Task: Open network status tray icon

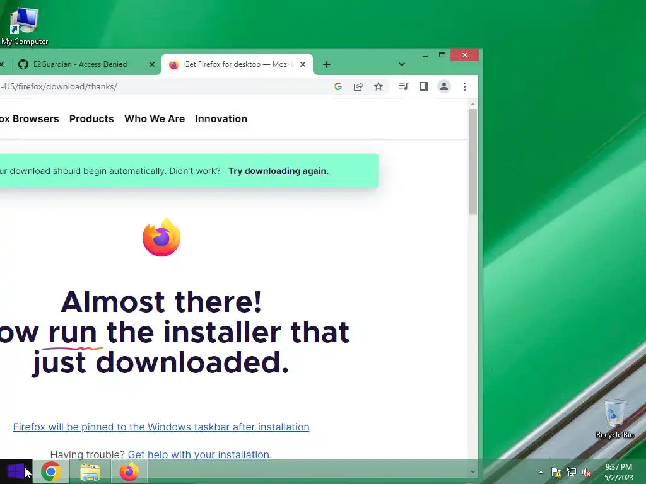Action: point(572,472)
